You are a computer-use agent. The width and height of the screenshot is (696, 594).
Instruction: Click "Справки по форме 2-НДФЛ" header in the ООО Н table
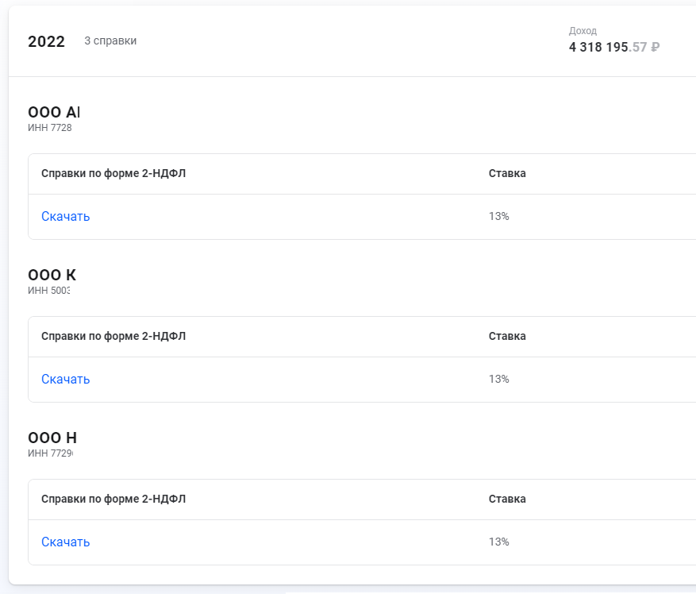click(x=113, y=499)
